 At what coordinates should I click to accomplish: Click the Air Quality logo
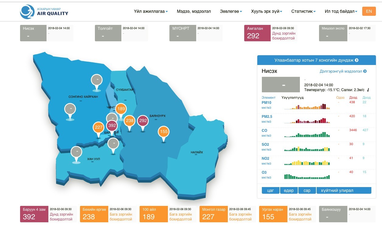click(x=44, y=12)
